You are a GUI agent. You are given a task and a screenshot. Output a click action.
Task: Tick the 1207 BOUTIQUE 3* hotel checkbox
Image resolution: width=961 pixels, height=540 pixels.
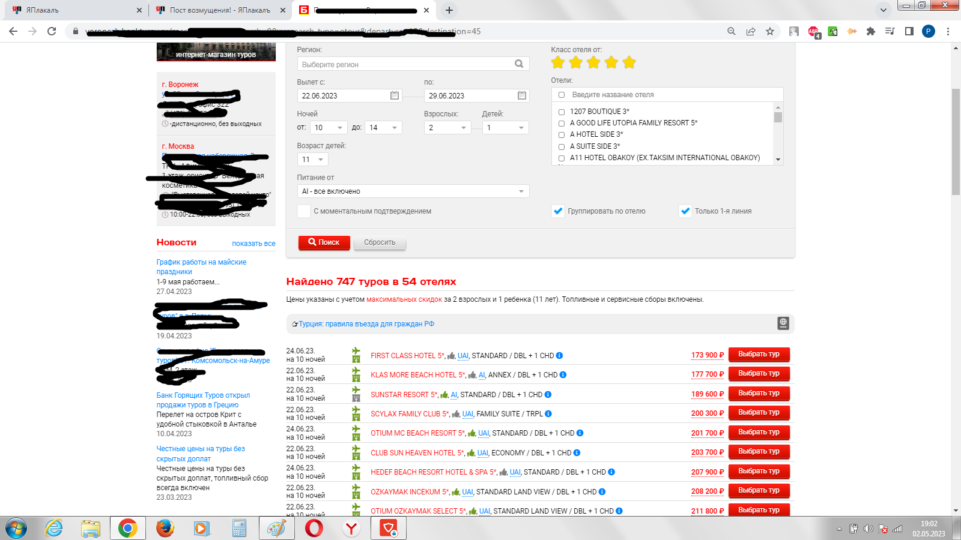click(x=562, y=112)
